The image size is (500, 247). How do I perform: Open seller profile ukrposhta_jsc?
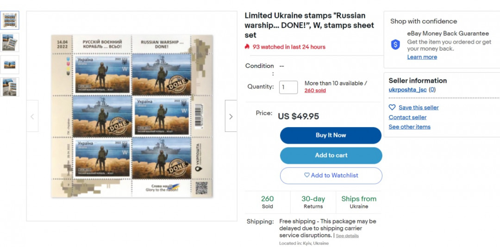[407, 90]
